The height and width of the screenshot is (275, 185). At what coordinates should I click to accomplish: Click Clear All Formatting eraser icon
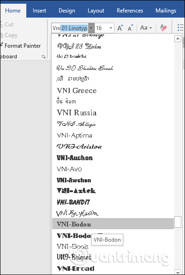[x=164, y=28]
